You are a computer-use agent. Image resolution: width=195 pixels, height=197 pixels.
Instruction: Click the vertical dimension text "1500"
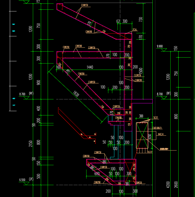tap(141, 71)
